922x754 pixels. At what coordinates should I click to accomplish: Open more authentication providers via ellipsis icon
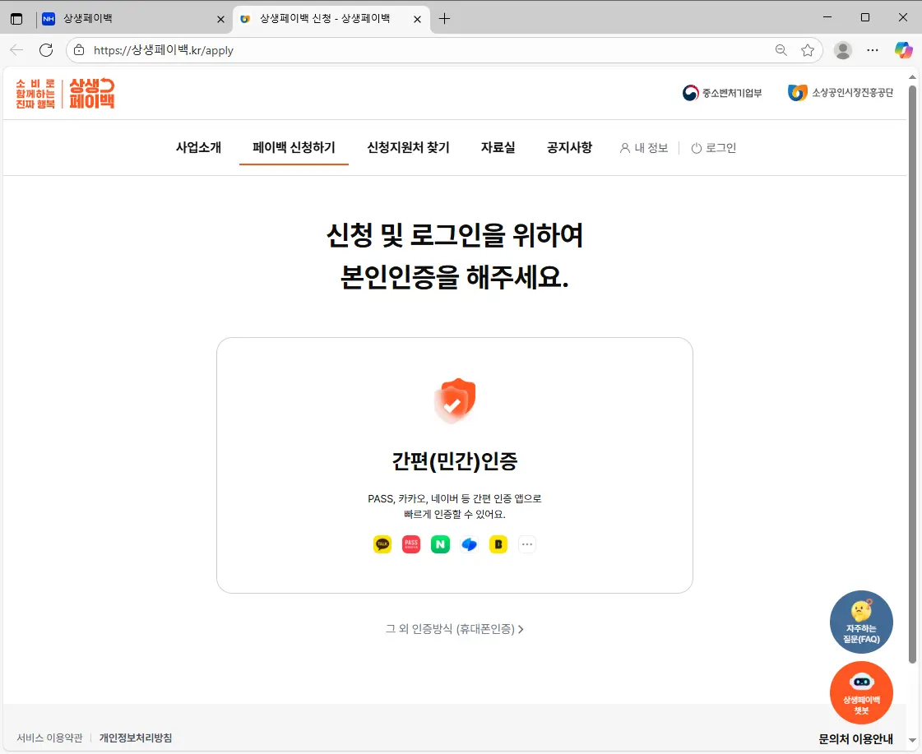point(527,544)
